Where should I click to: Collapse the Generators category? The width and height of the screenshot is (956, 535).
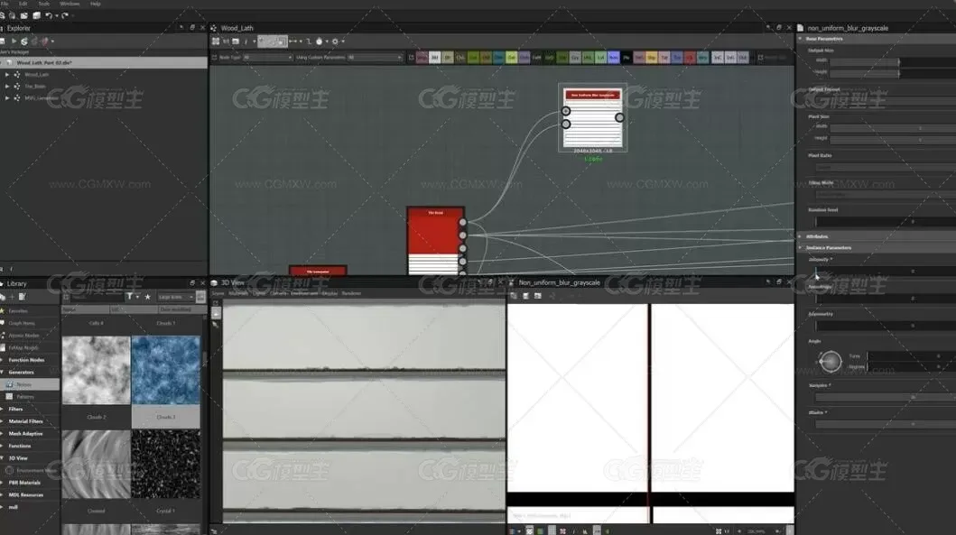pyautogui.click(x=3, y=373)
